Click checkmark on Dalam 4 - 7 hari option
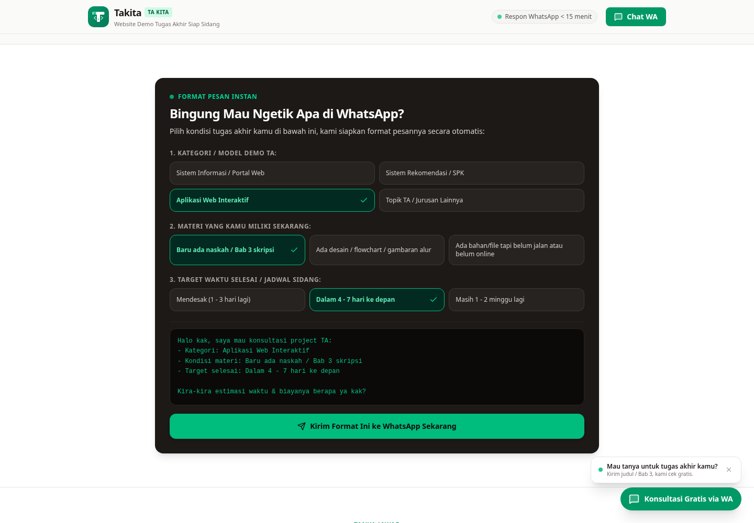 click(x=434, y=300)
